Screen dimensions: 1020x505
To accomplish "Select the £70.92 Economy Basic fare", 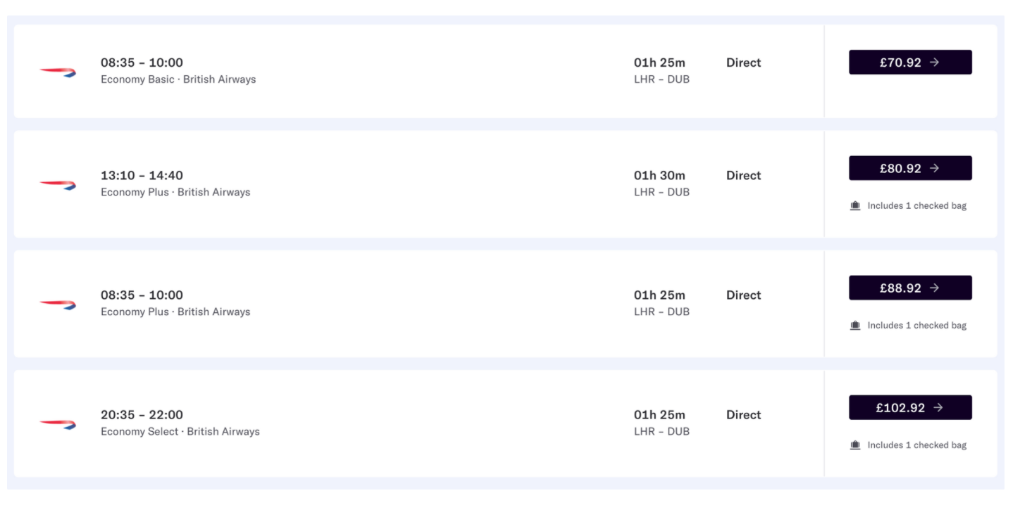I will pos(909,63).
